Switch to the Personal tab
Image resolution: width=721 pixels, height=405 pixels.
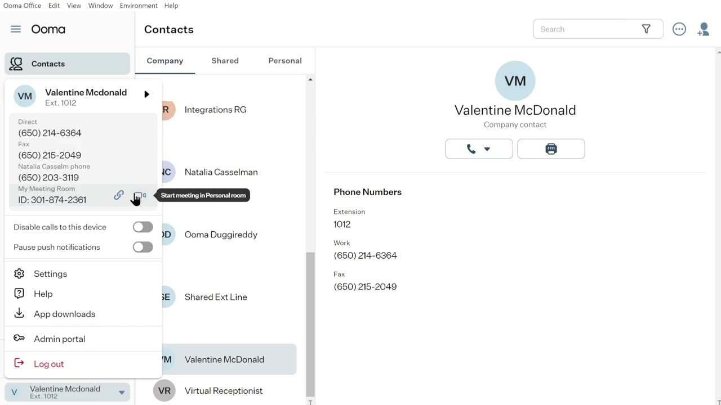(x=285, y=61)
